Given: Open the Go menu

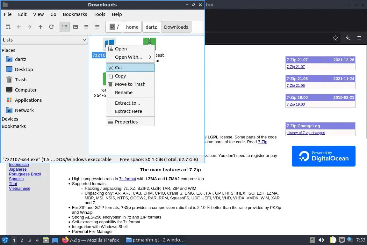Looking at the screenshot, I should tap(54, 14).
